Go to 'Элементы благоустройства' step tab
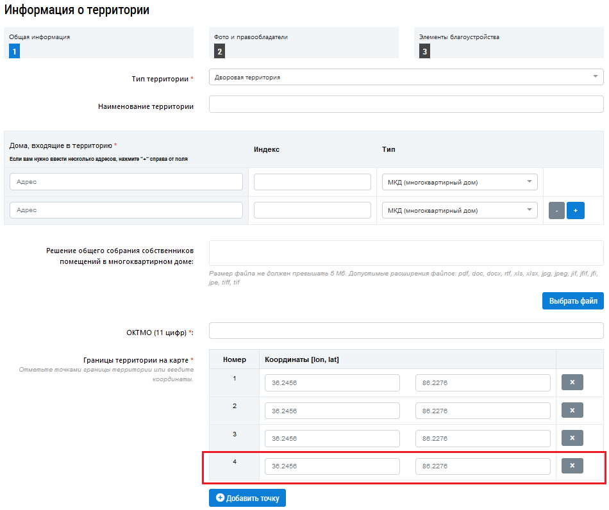609x510 pixels. point(508,43)
